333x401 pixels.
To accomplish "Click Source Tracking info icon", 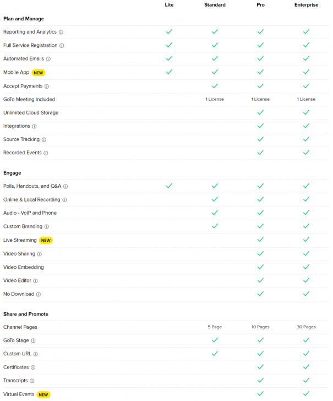I will tap(44, 140).
